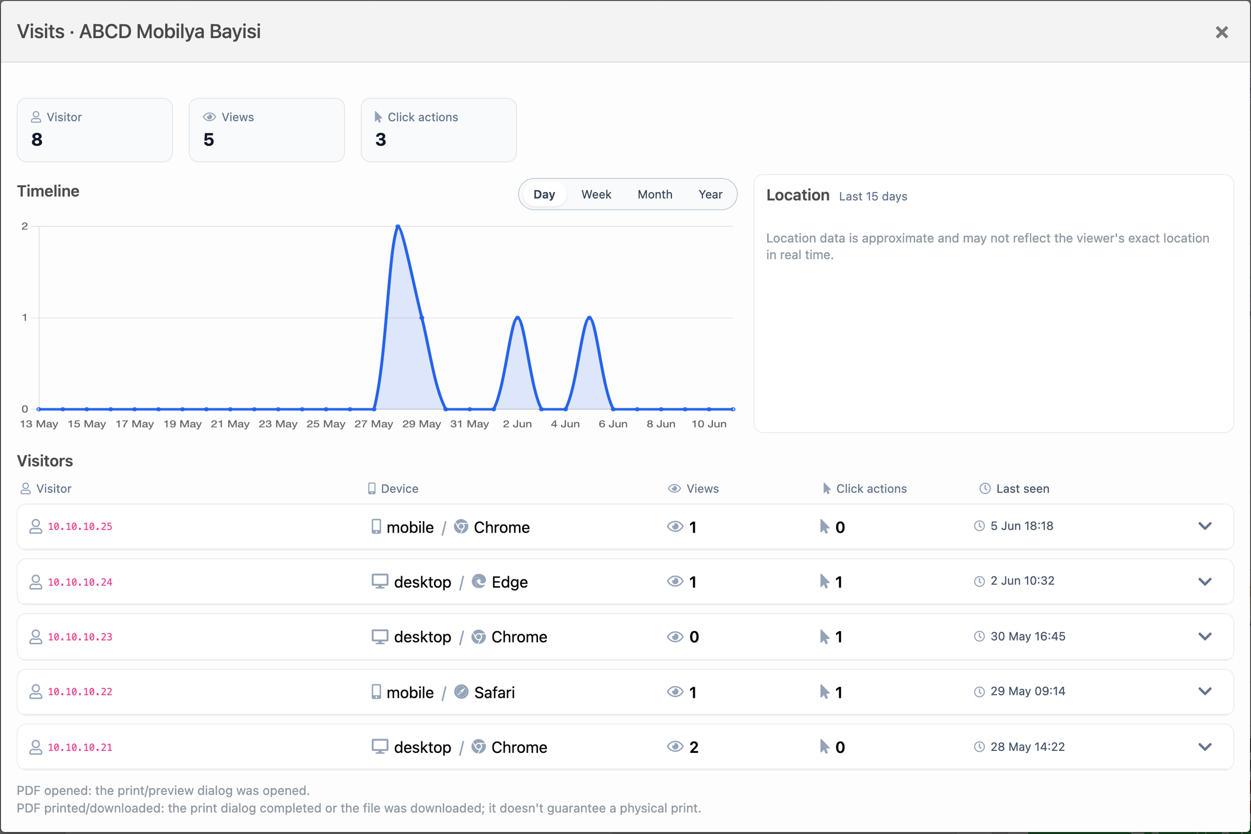Viewport: 1251px width, 834px height.
Task: Click user icon beside 10.10.10.24
Action: tap(36, 582)
